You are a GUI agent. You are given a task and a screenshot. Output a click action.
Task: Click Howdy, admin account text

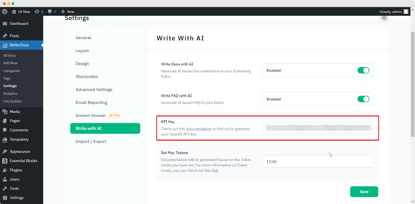coord(391,12)
